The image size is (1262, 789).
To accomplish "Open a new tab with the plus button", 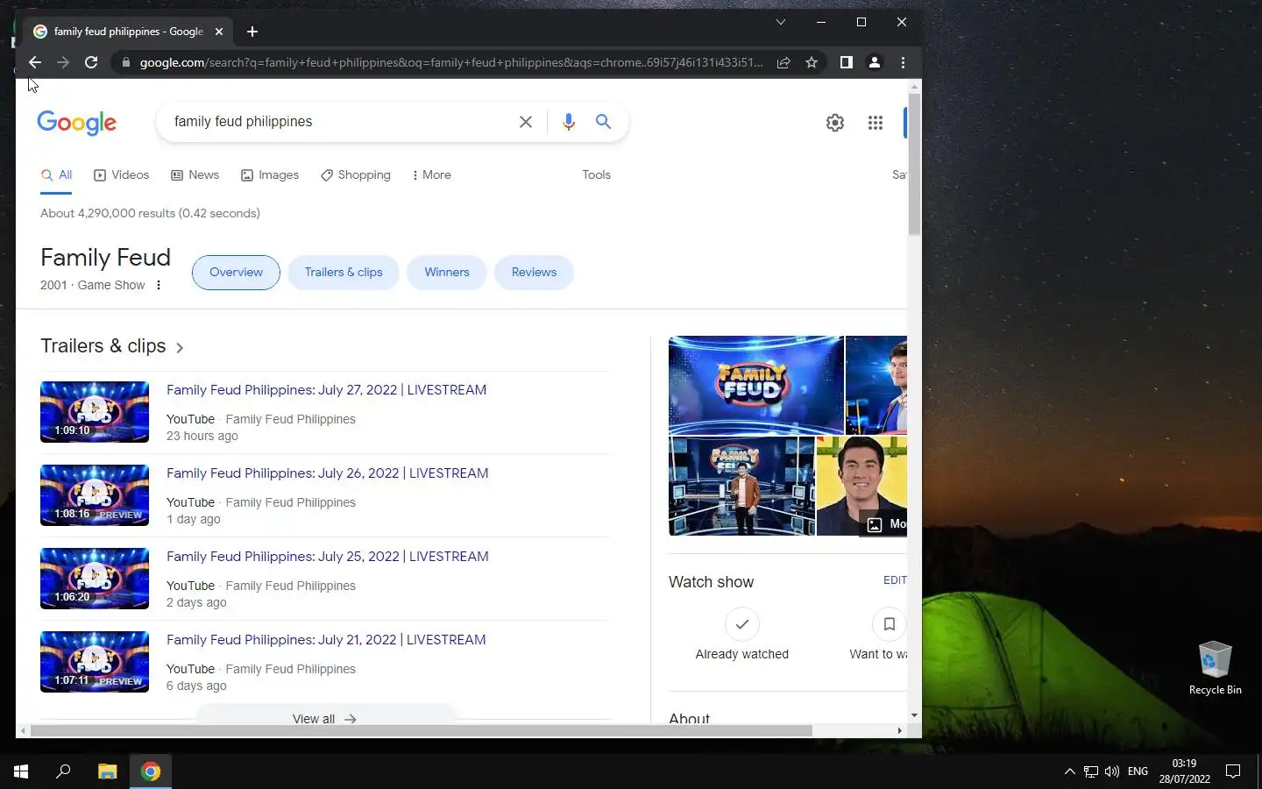I will 252,32.
